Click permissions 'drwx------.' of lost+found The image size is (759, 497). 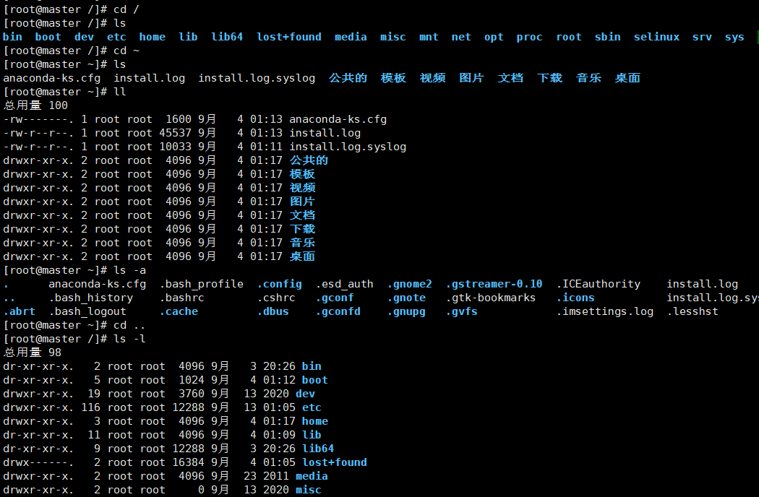(x=39, y=462)
